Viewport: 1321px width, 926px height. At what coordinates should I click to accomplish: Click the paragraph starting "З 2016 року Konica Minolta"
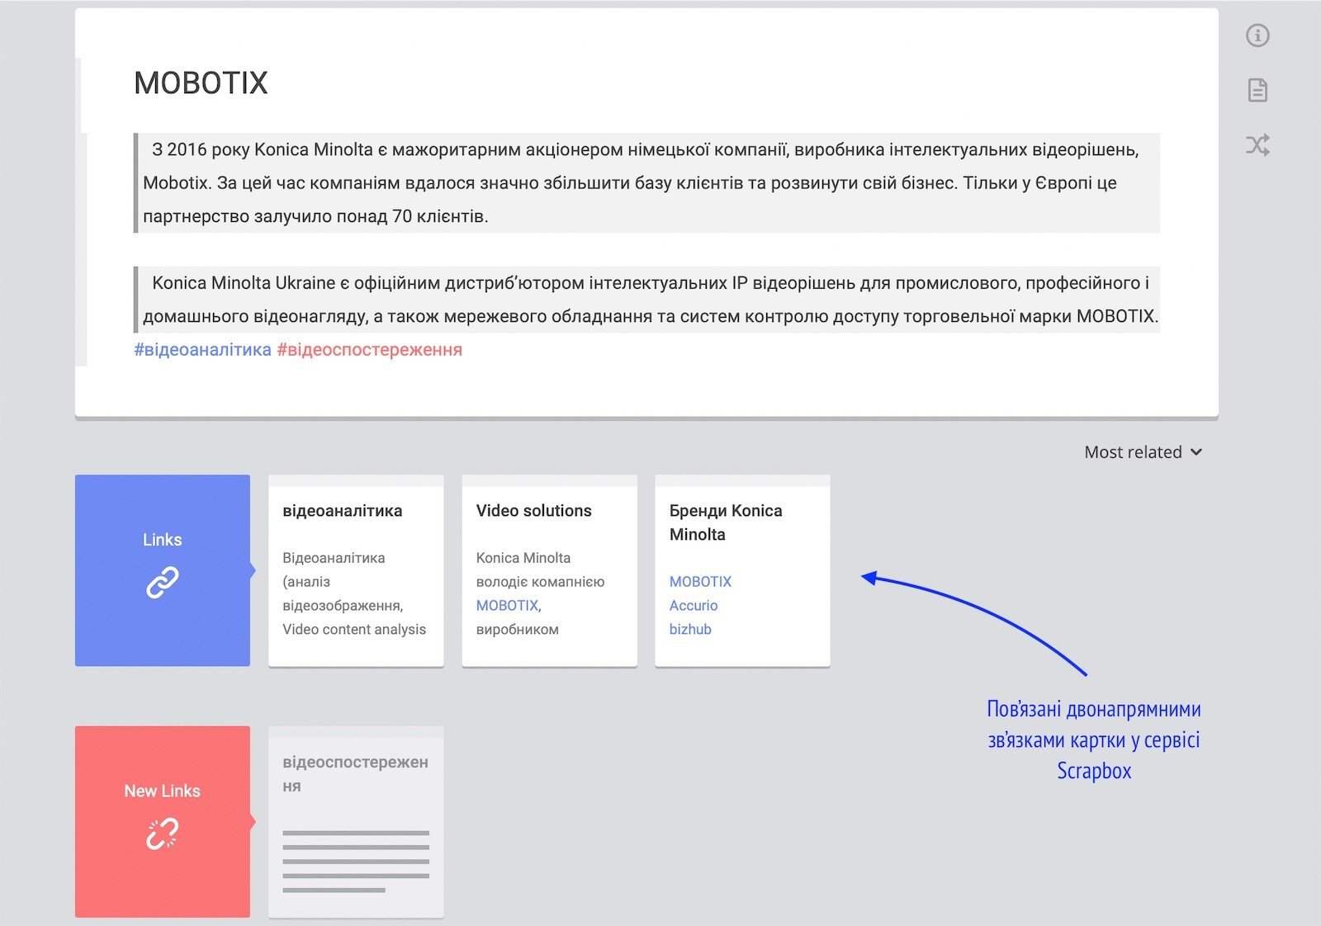(647, 183)
